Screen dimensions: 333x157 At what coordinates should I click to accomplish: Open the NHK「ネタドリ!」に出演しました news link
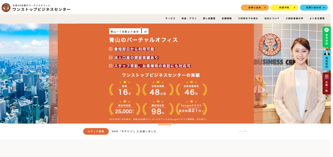(134, 131)
